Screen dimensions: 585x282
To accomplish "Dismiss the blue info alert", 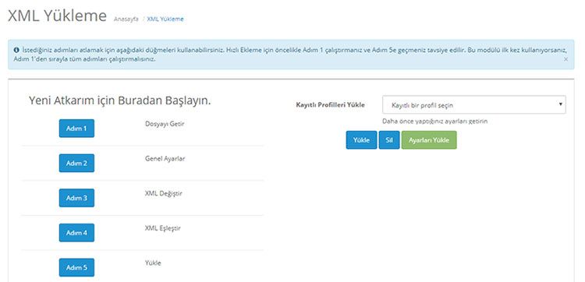I will pyautogui.click(x=566, y=59).
